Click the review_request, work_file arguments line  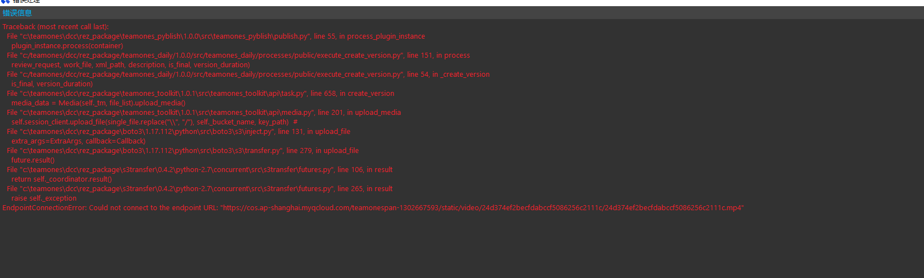[130, 65]
